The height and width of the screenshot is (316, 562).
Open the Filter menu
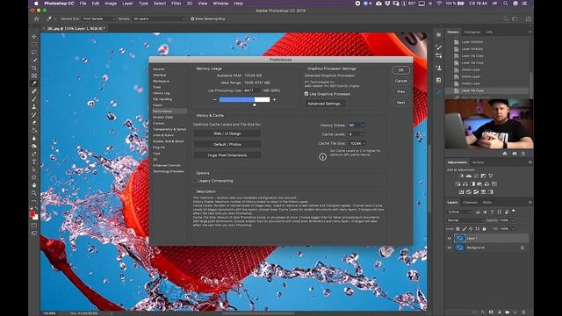pyautogui.click(x=176, y=4)
